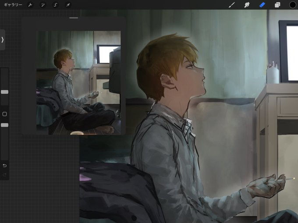Adjust the brush size slider handle

click(x=4, y=92)
